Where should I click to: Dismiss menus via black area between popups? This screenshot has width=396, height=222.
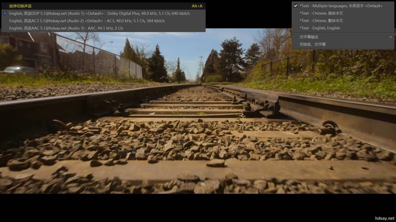[249, 14]
